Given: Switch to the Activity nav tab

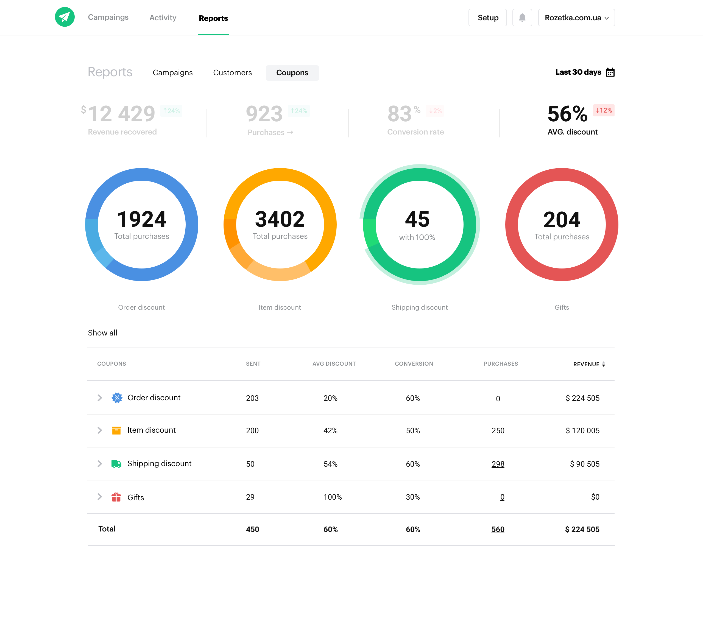Looking at the screenshot, I should (163, 18).
